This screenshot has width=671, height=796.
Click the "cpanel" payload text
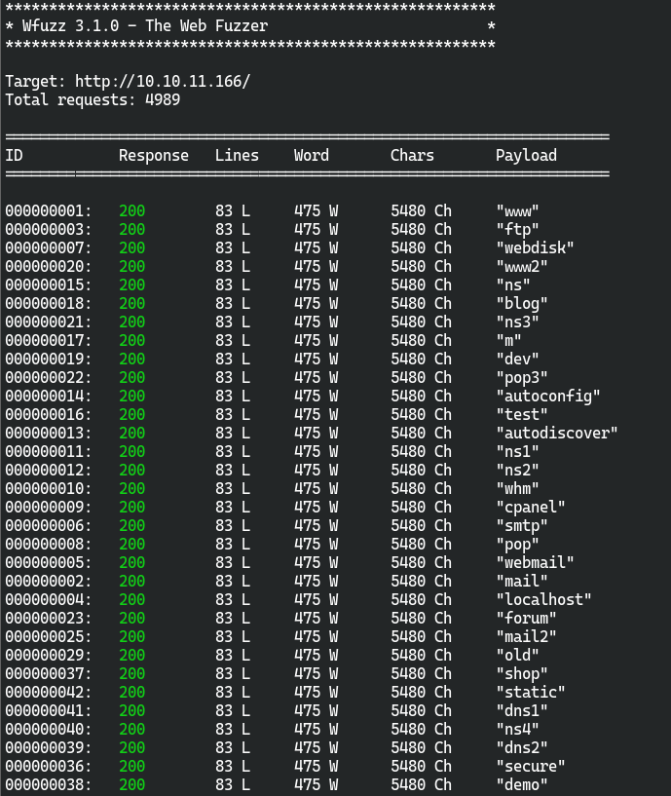point(530,507)
